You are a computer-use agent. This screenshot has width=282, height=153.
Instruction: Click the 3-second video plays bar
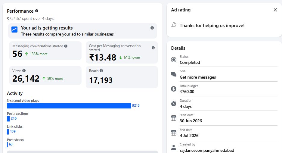69,106
